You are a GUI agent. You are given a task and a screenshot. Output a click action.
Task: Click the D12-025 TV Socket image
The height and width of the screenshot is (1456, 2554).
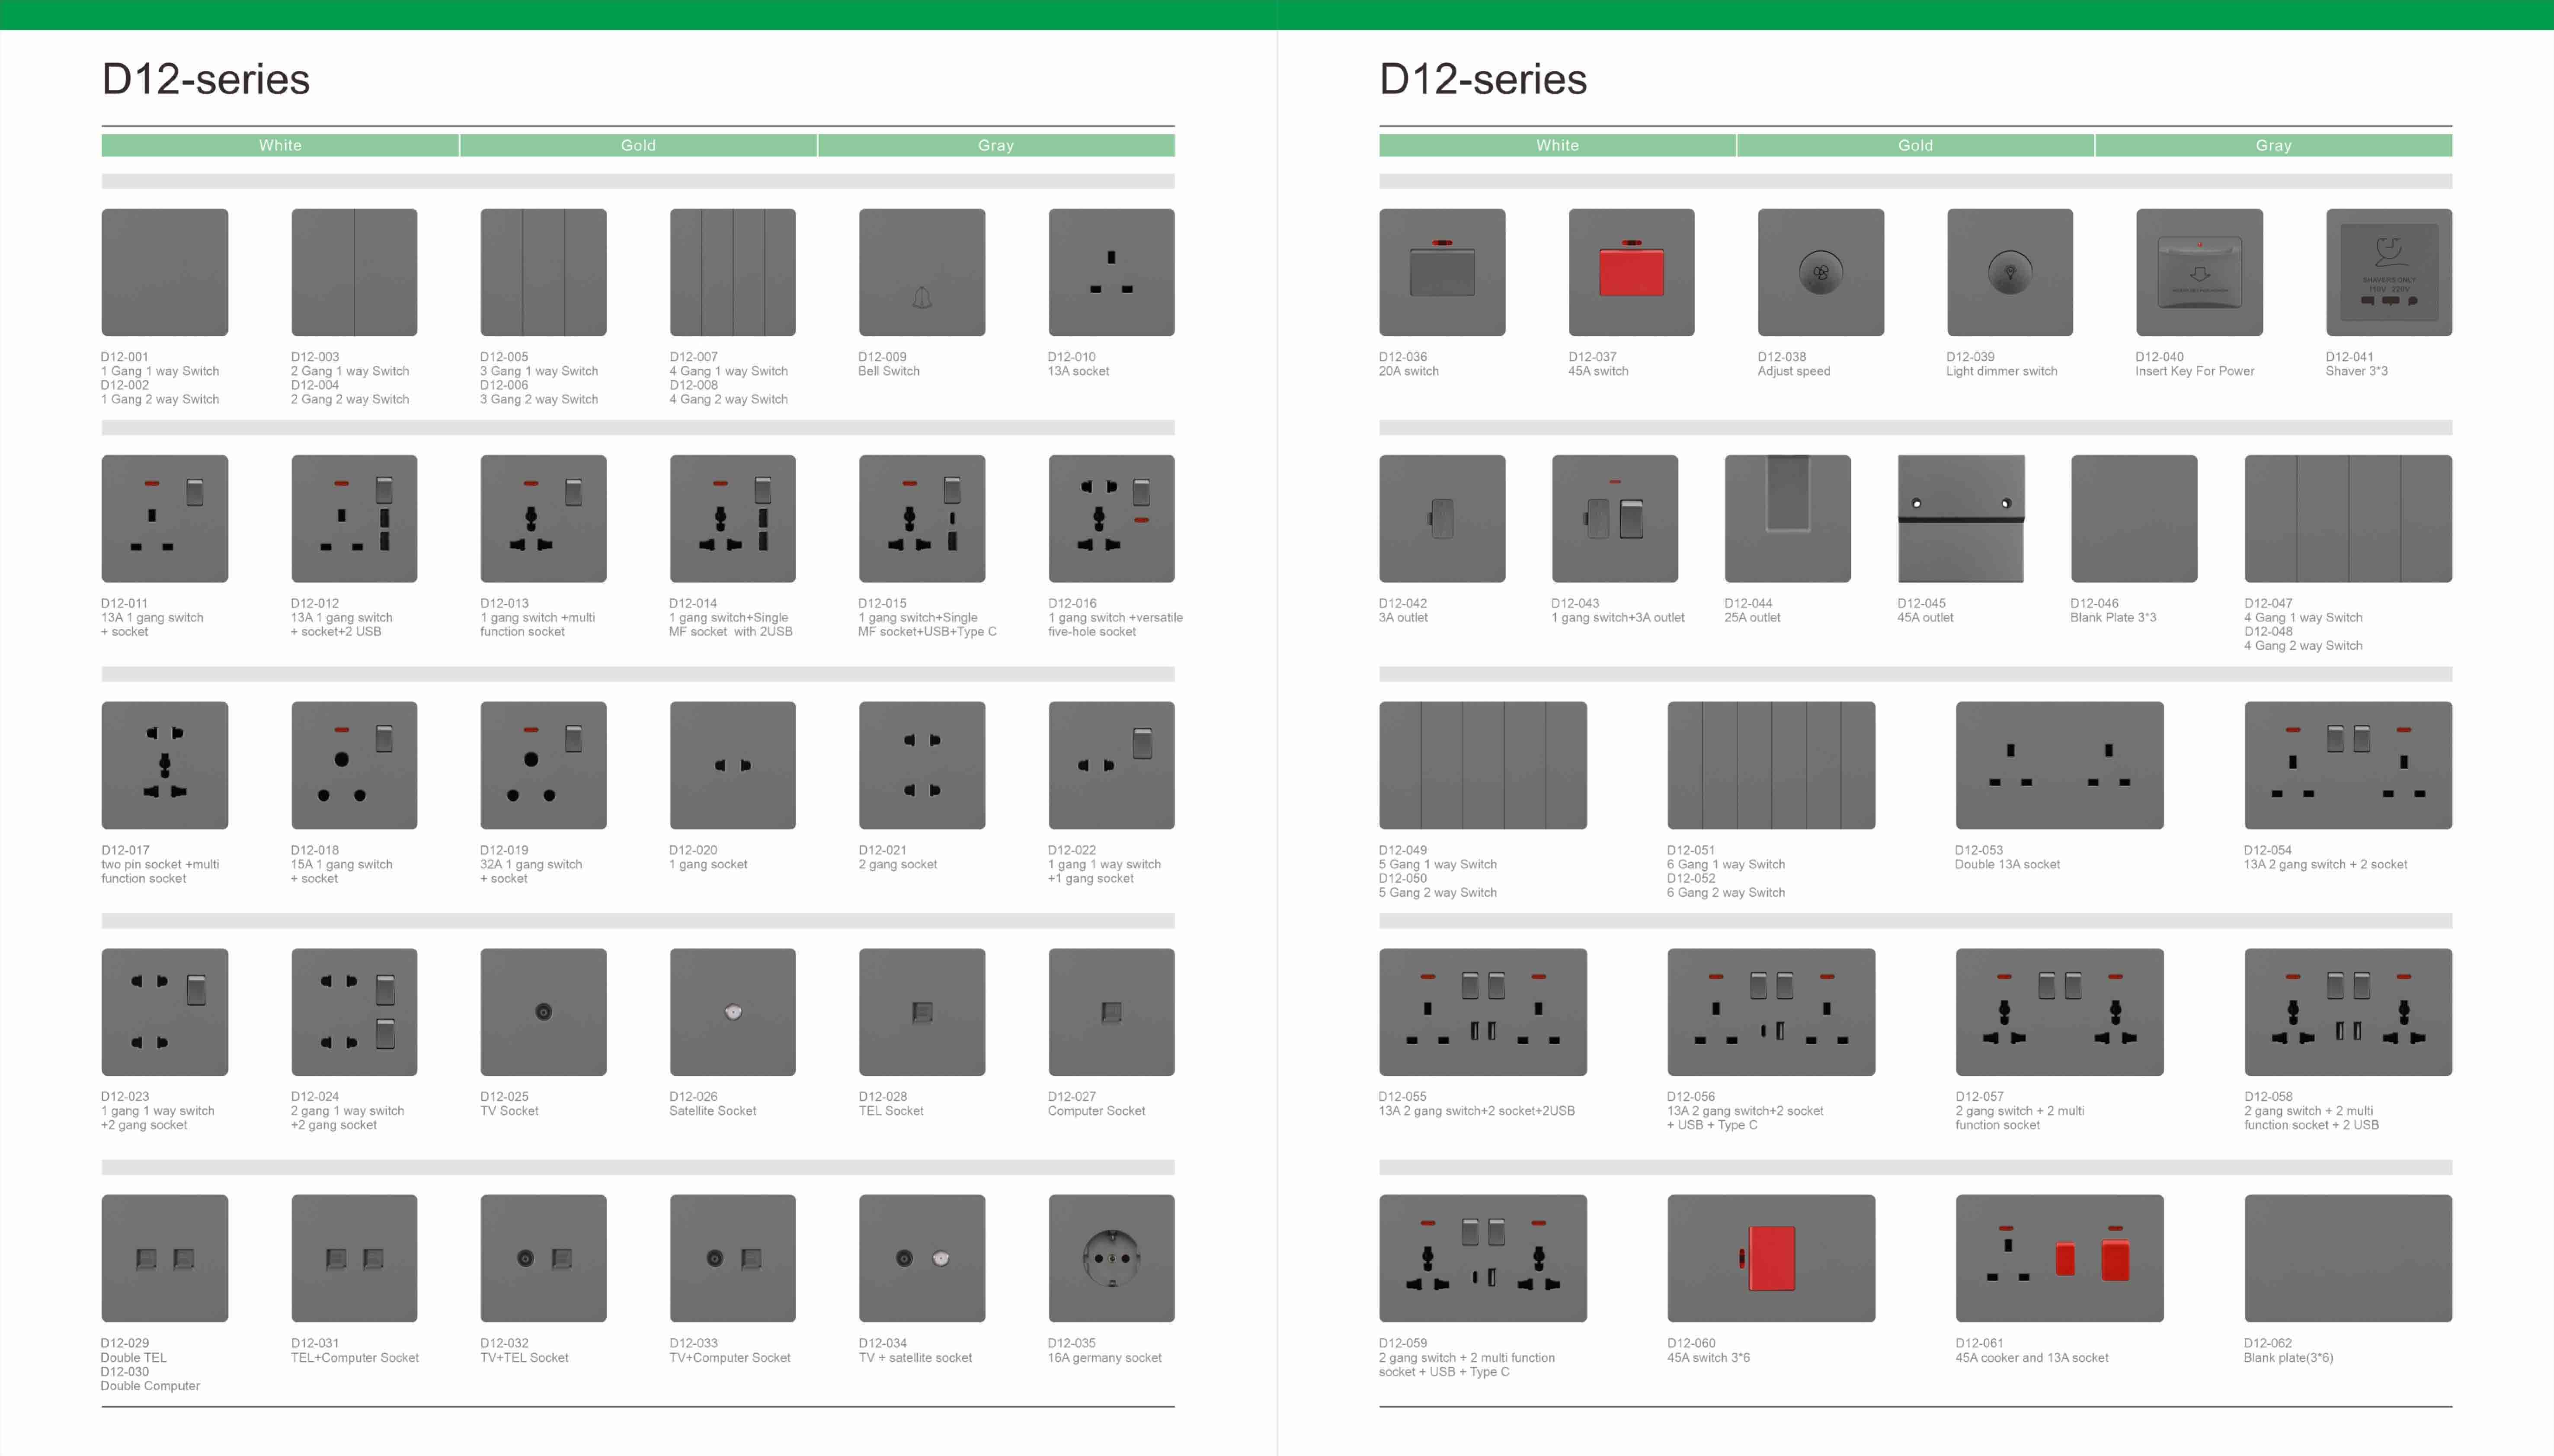pos(543,1012)
